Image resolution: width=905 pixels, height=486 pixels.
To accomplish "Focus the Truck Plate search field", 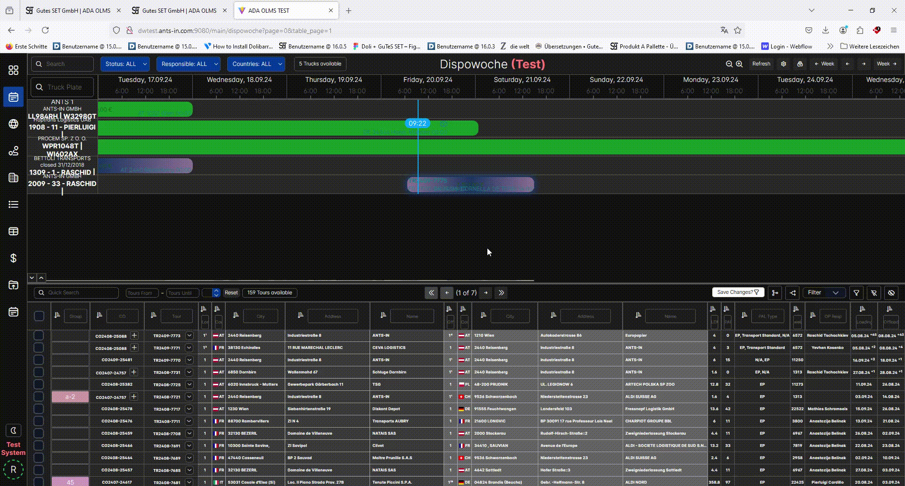I will [x=62, y=87].
